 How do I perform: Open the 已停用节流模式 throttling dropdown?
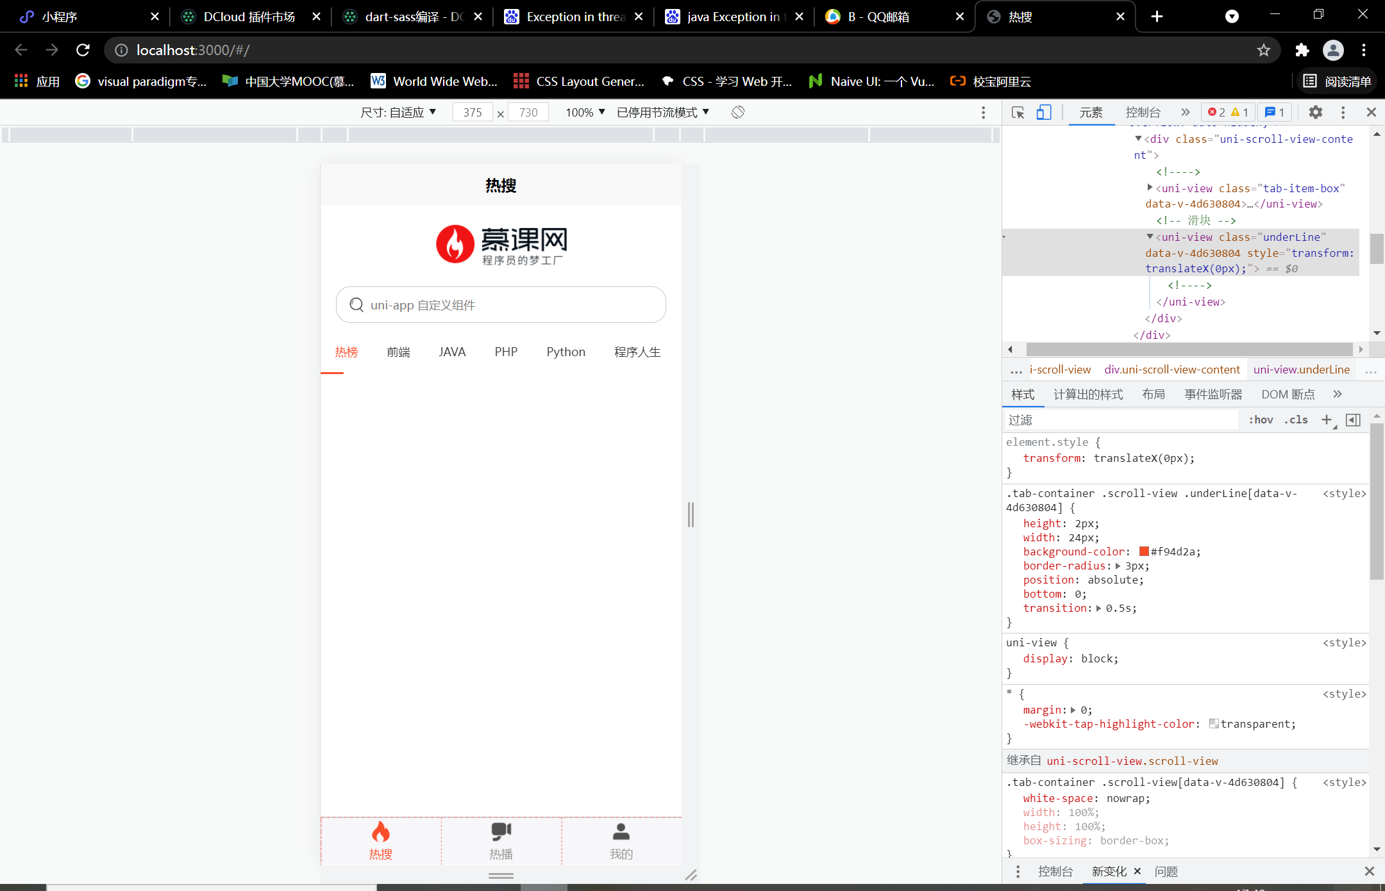point(663,113)
